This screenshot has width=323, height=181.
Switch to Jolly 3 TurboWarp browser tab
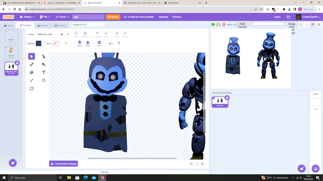point(62,3)
